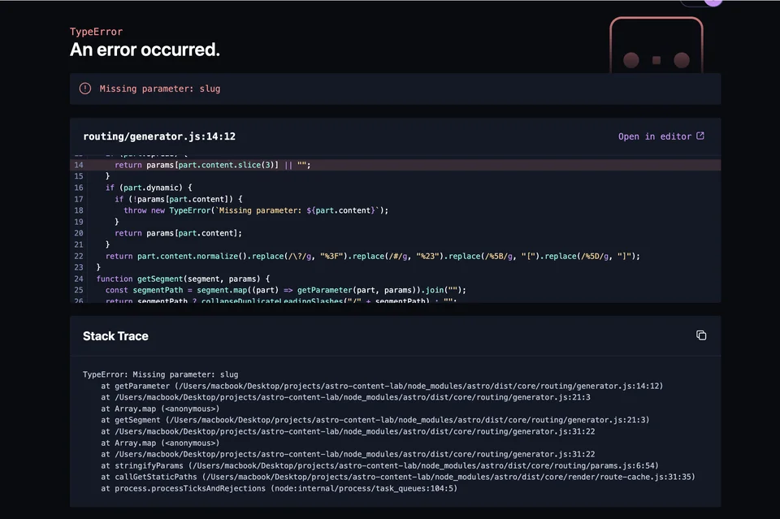Image resolution: width=780 pixels, height=519 pixels.
Task: Copy the stack trace to clipboard
Action: click(x=701, y=335)
